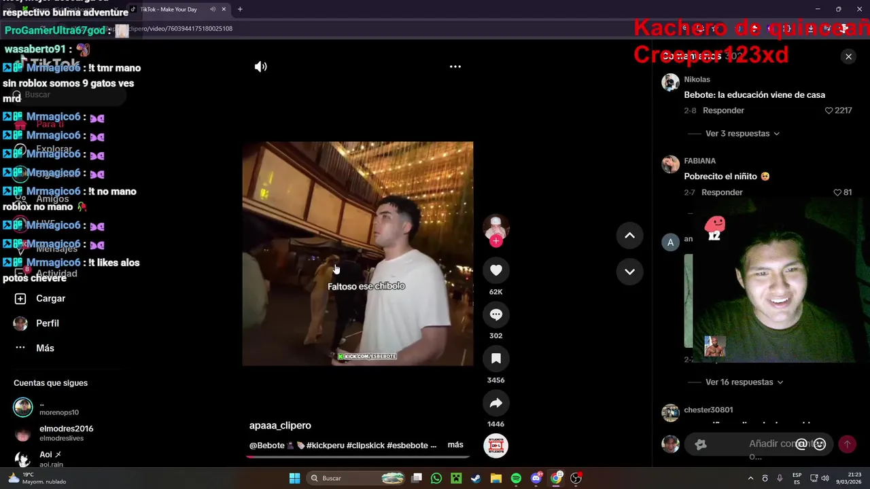870x489 pixels.
Task: Open the spinning sound disc thumbnail
Action: [496, 446]
